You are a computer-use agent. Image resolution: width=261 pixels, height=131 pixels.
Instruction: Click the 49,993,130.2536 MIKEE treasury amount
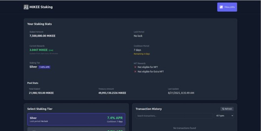tap(112, 93)
